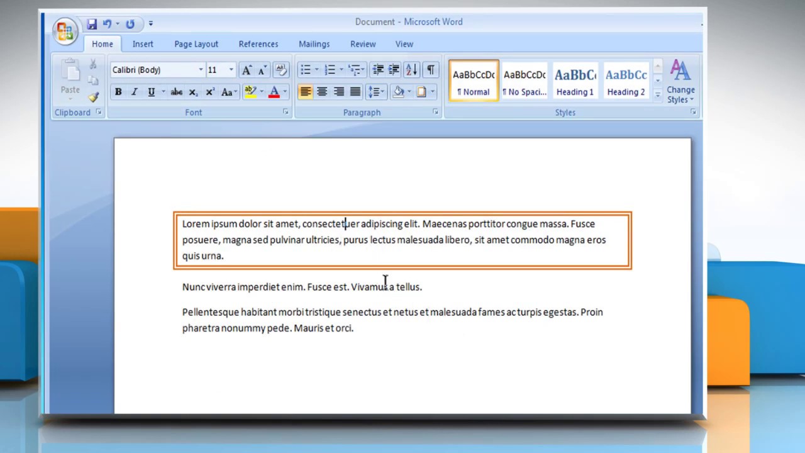
Task: Apply a bulleted list
Action: click(306, 70)
